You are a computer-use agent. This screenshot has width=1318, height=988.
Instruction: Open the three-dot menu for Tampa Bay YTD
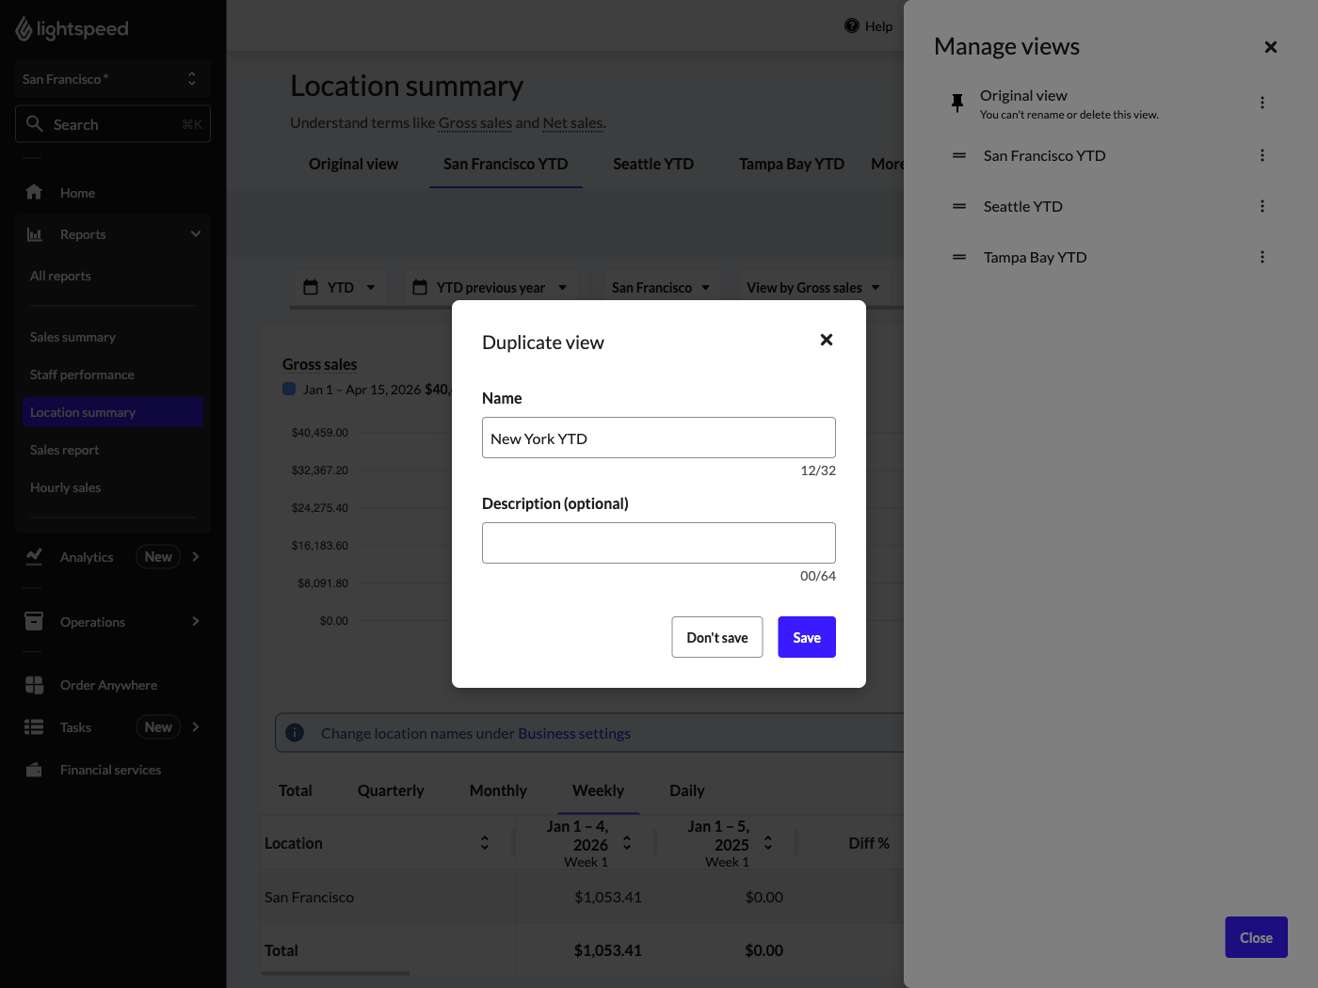point(1262,258)
